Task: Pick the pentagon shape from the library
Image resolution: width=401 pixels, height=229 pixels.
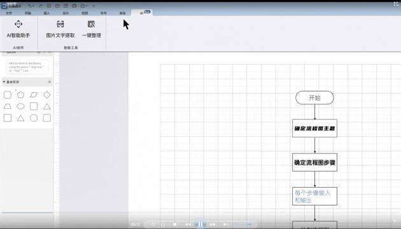Action: (20, 95)
